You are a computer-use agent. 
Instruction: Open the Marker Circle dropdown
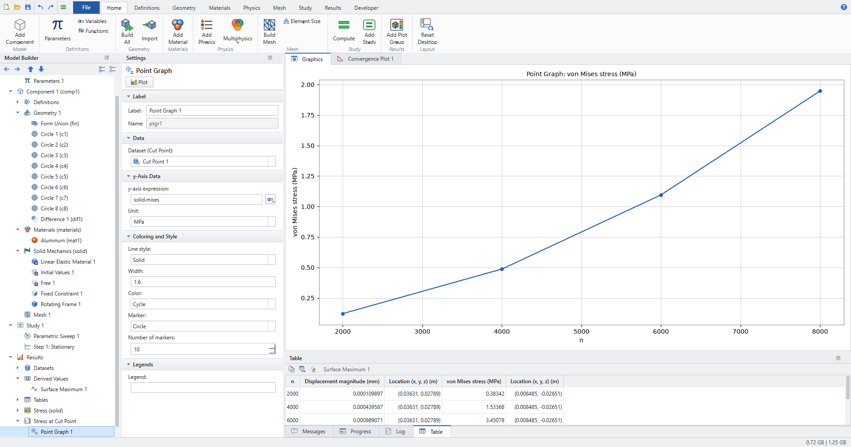(203, 327)
